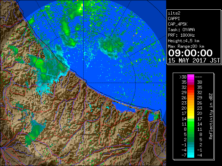Screen dimensions: 222x166
Task: Click the red 32 dBZ legend color
Action: pos(191,87)
